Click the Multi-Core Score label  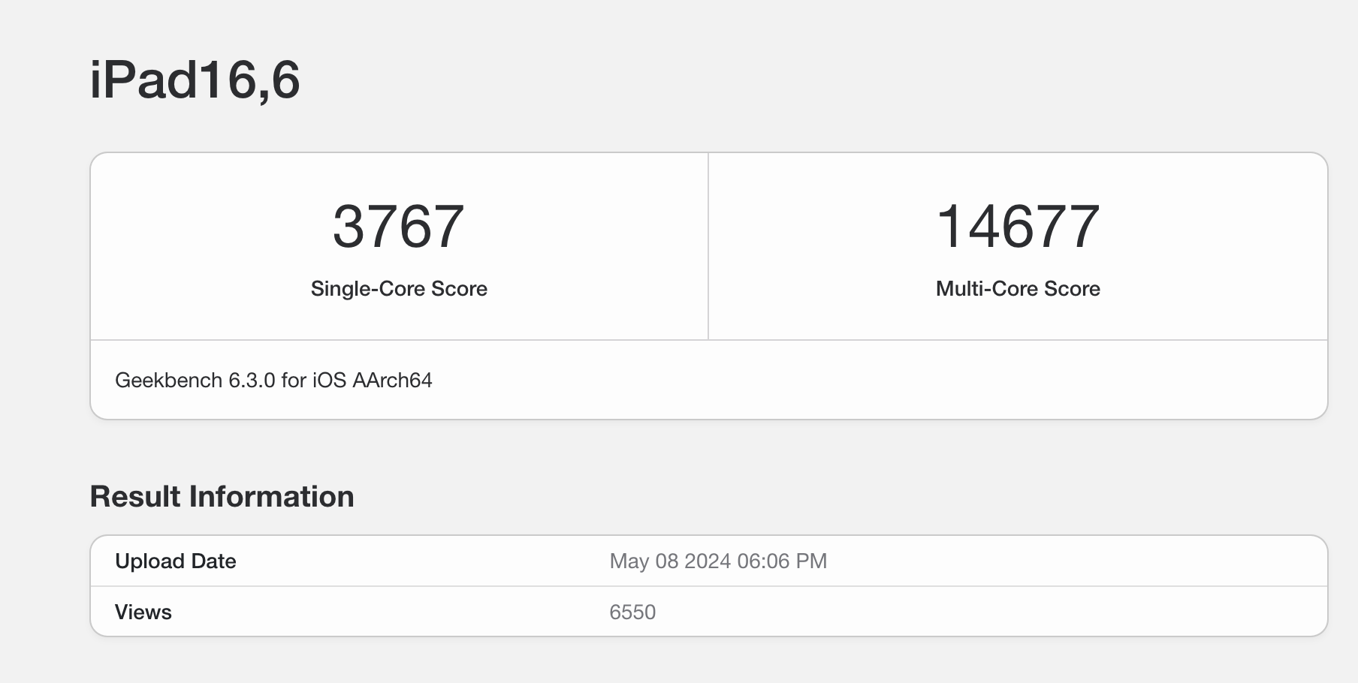[1018, 289]
